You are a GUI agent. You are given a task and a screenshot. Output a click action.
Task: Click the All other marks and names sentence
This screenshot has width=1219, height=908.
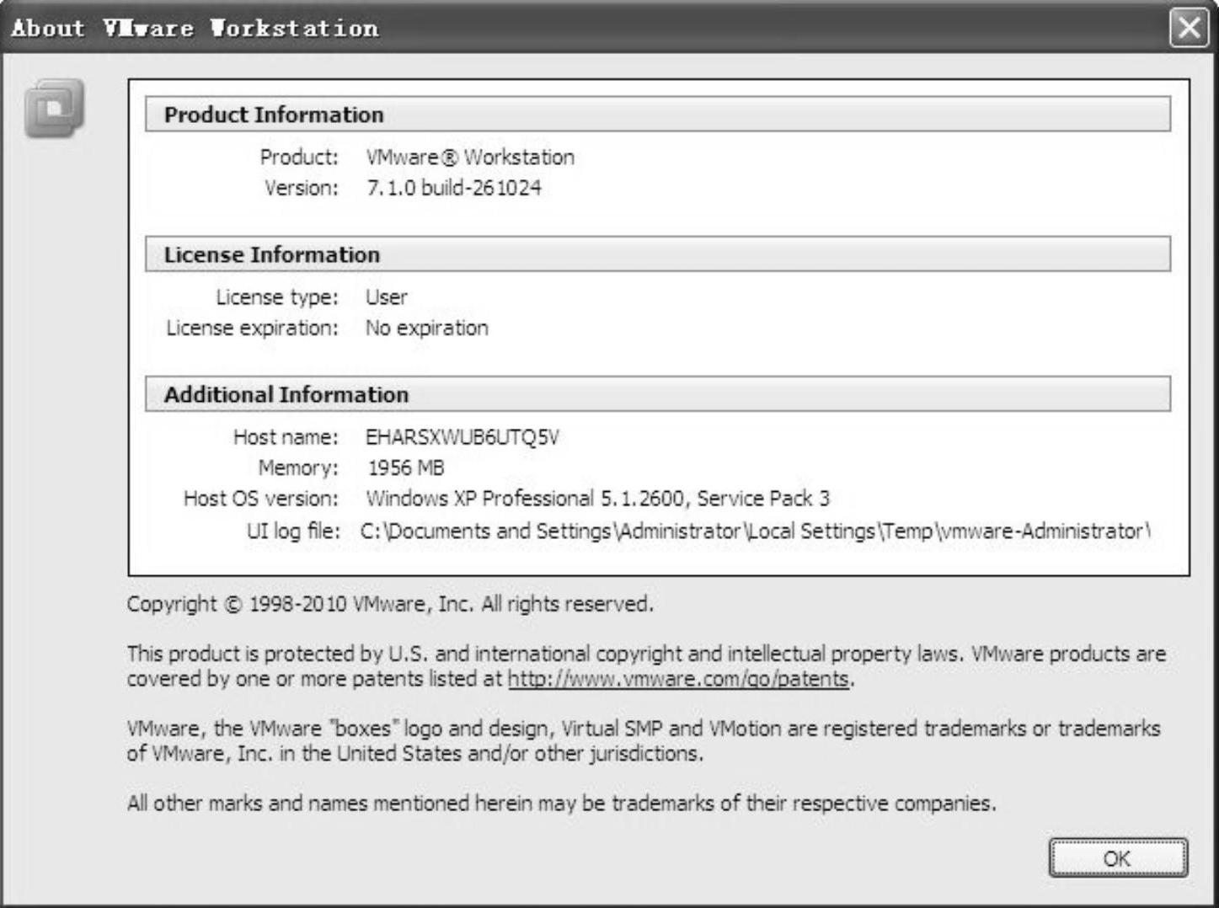pyautogui.click(x=561, y=804)
